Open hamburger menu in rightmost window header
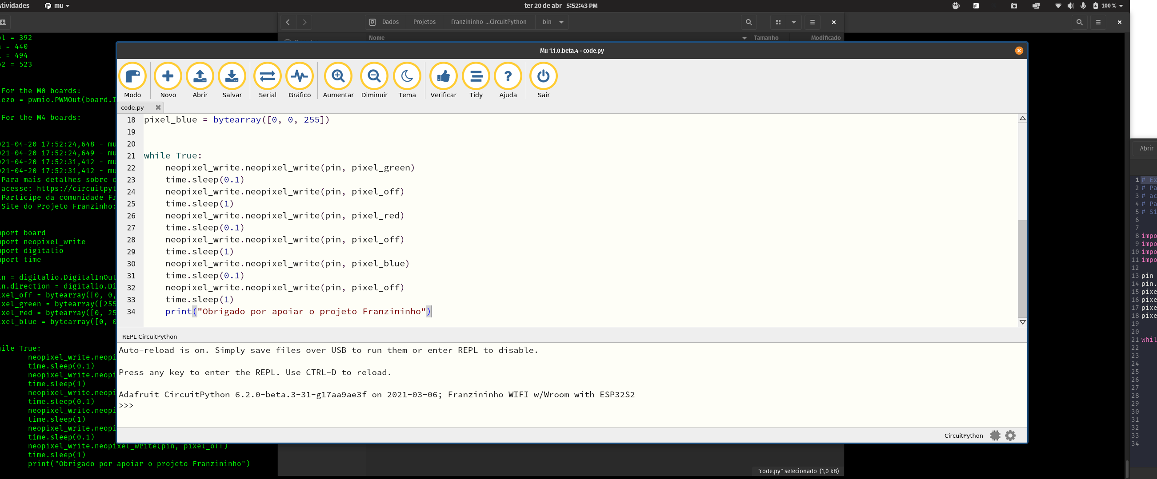This screenshot has width=1157, height=479. click(x=1098, y=22)
